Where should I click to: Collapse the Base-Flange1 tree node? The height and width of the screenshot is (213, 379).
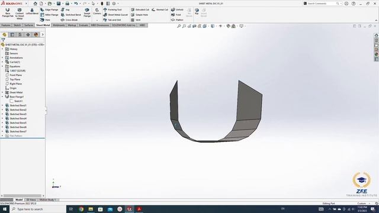pyautogui.click(x=2, y=97)
